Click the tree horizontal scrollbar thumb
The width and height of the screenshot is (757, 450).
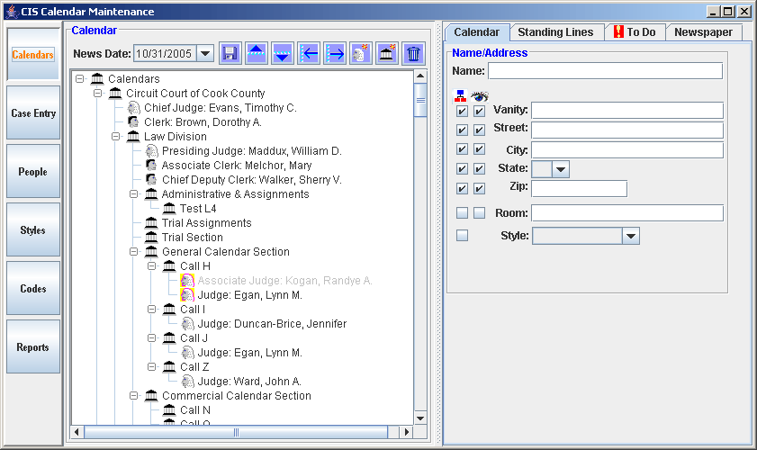236,432
